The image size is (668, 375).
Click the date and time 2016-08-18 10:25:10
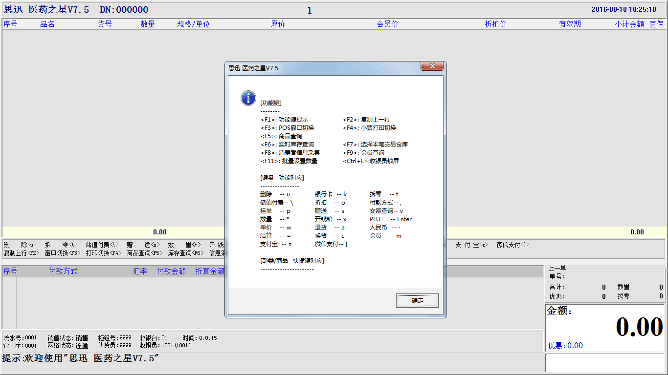624,9
